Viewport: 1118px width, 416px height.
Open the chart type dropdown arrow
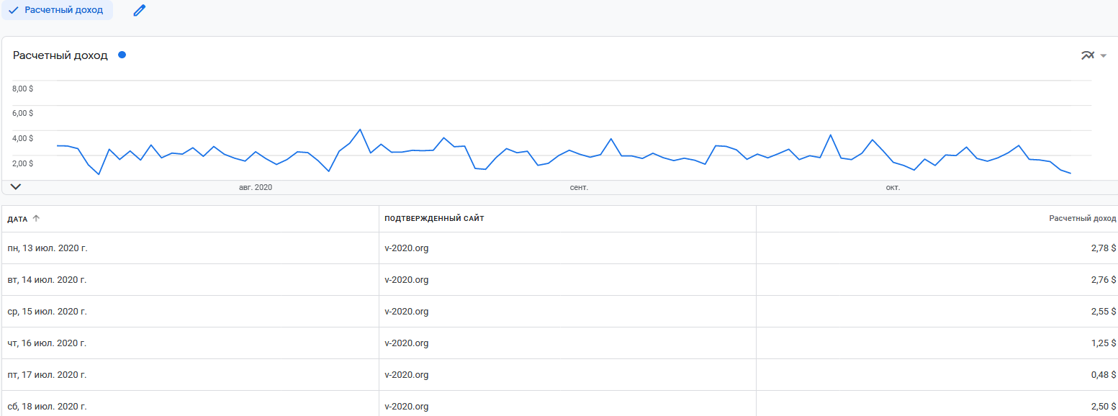(1103, 56)
